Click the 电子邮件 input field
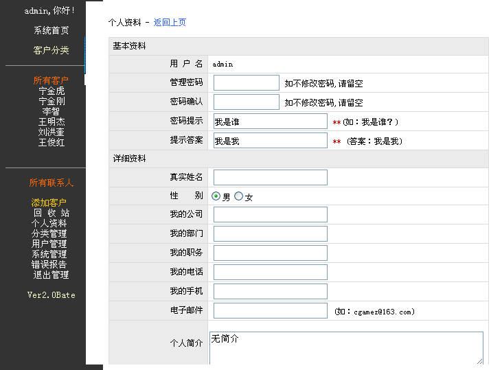This screenshot has width=502, height=370. (270, 311)
